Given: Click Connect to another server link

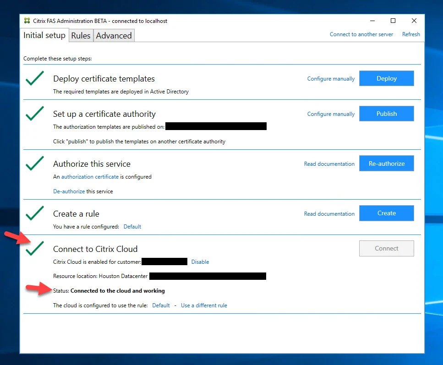Looking at the screenshot, I should pyautogui.click(x=361, y=34).
